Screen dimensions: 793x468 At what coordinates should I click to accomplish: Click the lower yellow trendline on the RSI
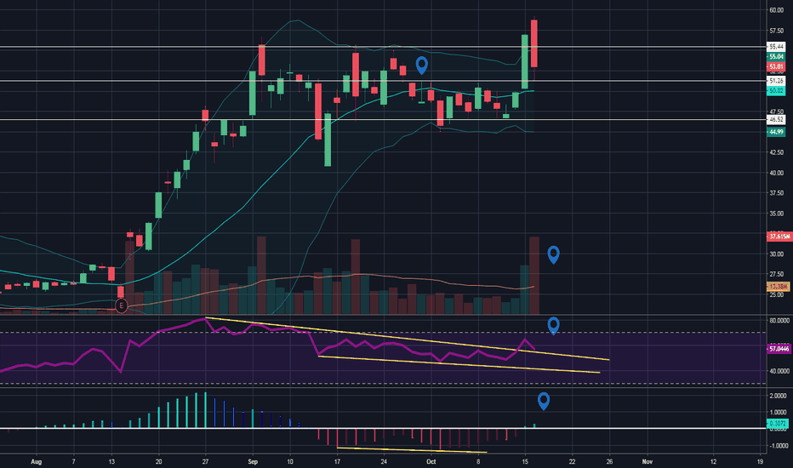click(x=459, y=364)
